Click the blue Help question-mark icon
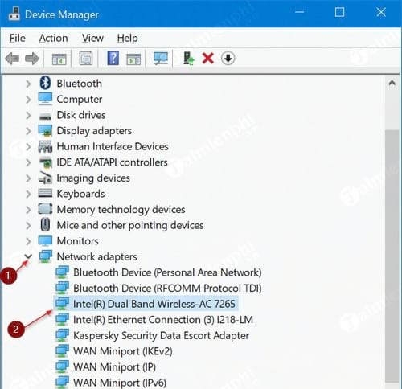The height and width of the screenshot is (389, 402). pos(113,58)
